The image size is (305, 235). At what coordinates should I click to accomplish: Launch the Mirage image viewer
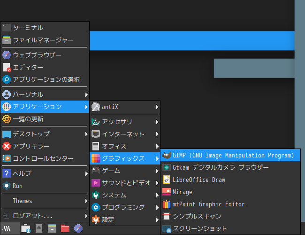click(230, 192)
